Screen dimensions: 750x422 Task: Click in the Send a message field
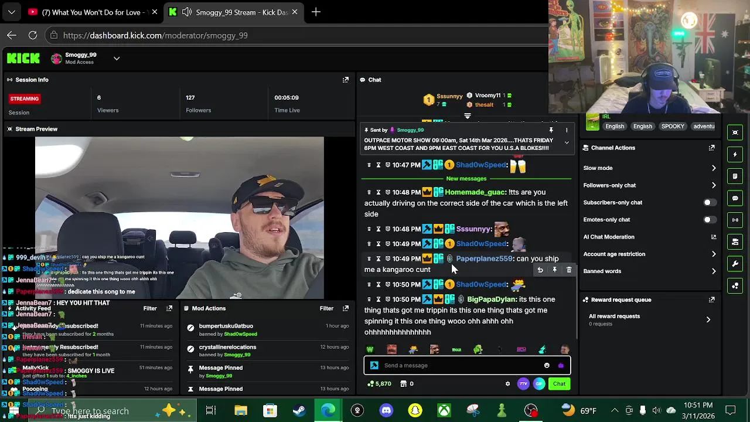point(460,365)
